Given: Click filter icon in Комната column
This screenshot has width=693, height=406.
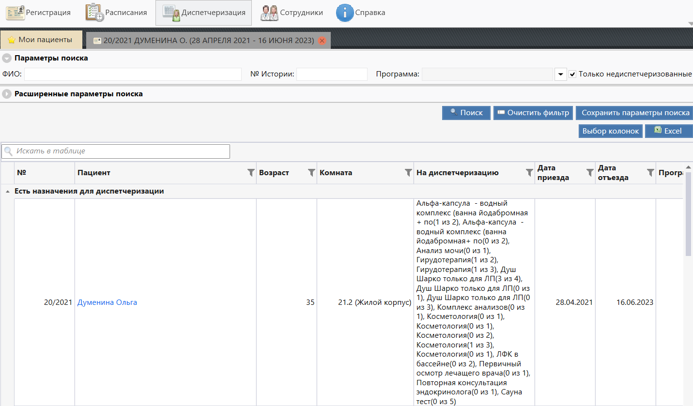Looking at the screenshot, I should point(408,173).
